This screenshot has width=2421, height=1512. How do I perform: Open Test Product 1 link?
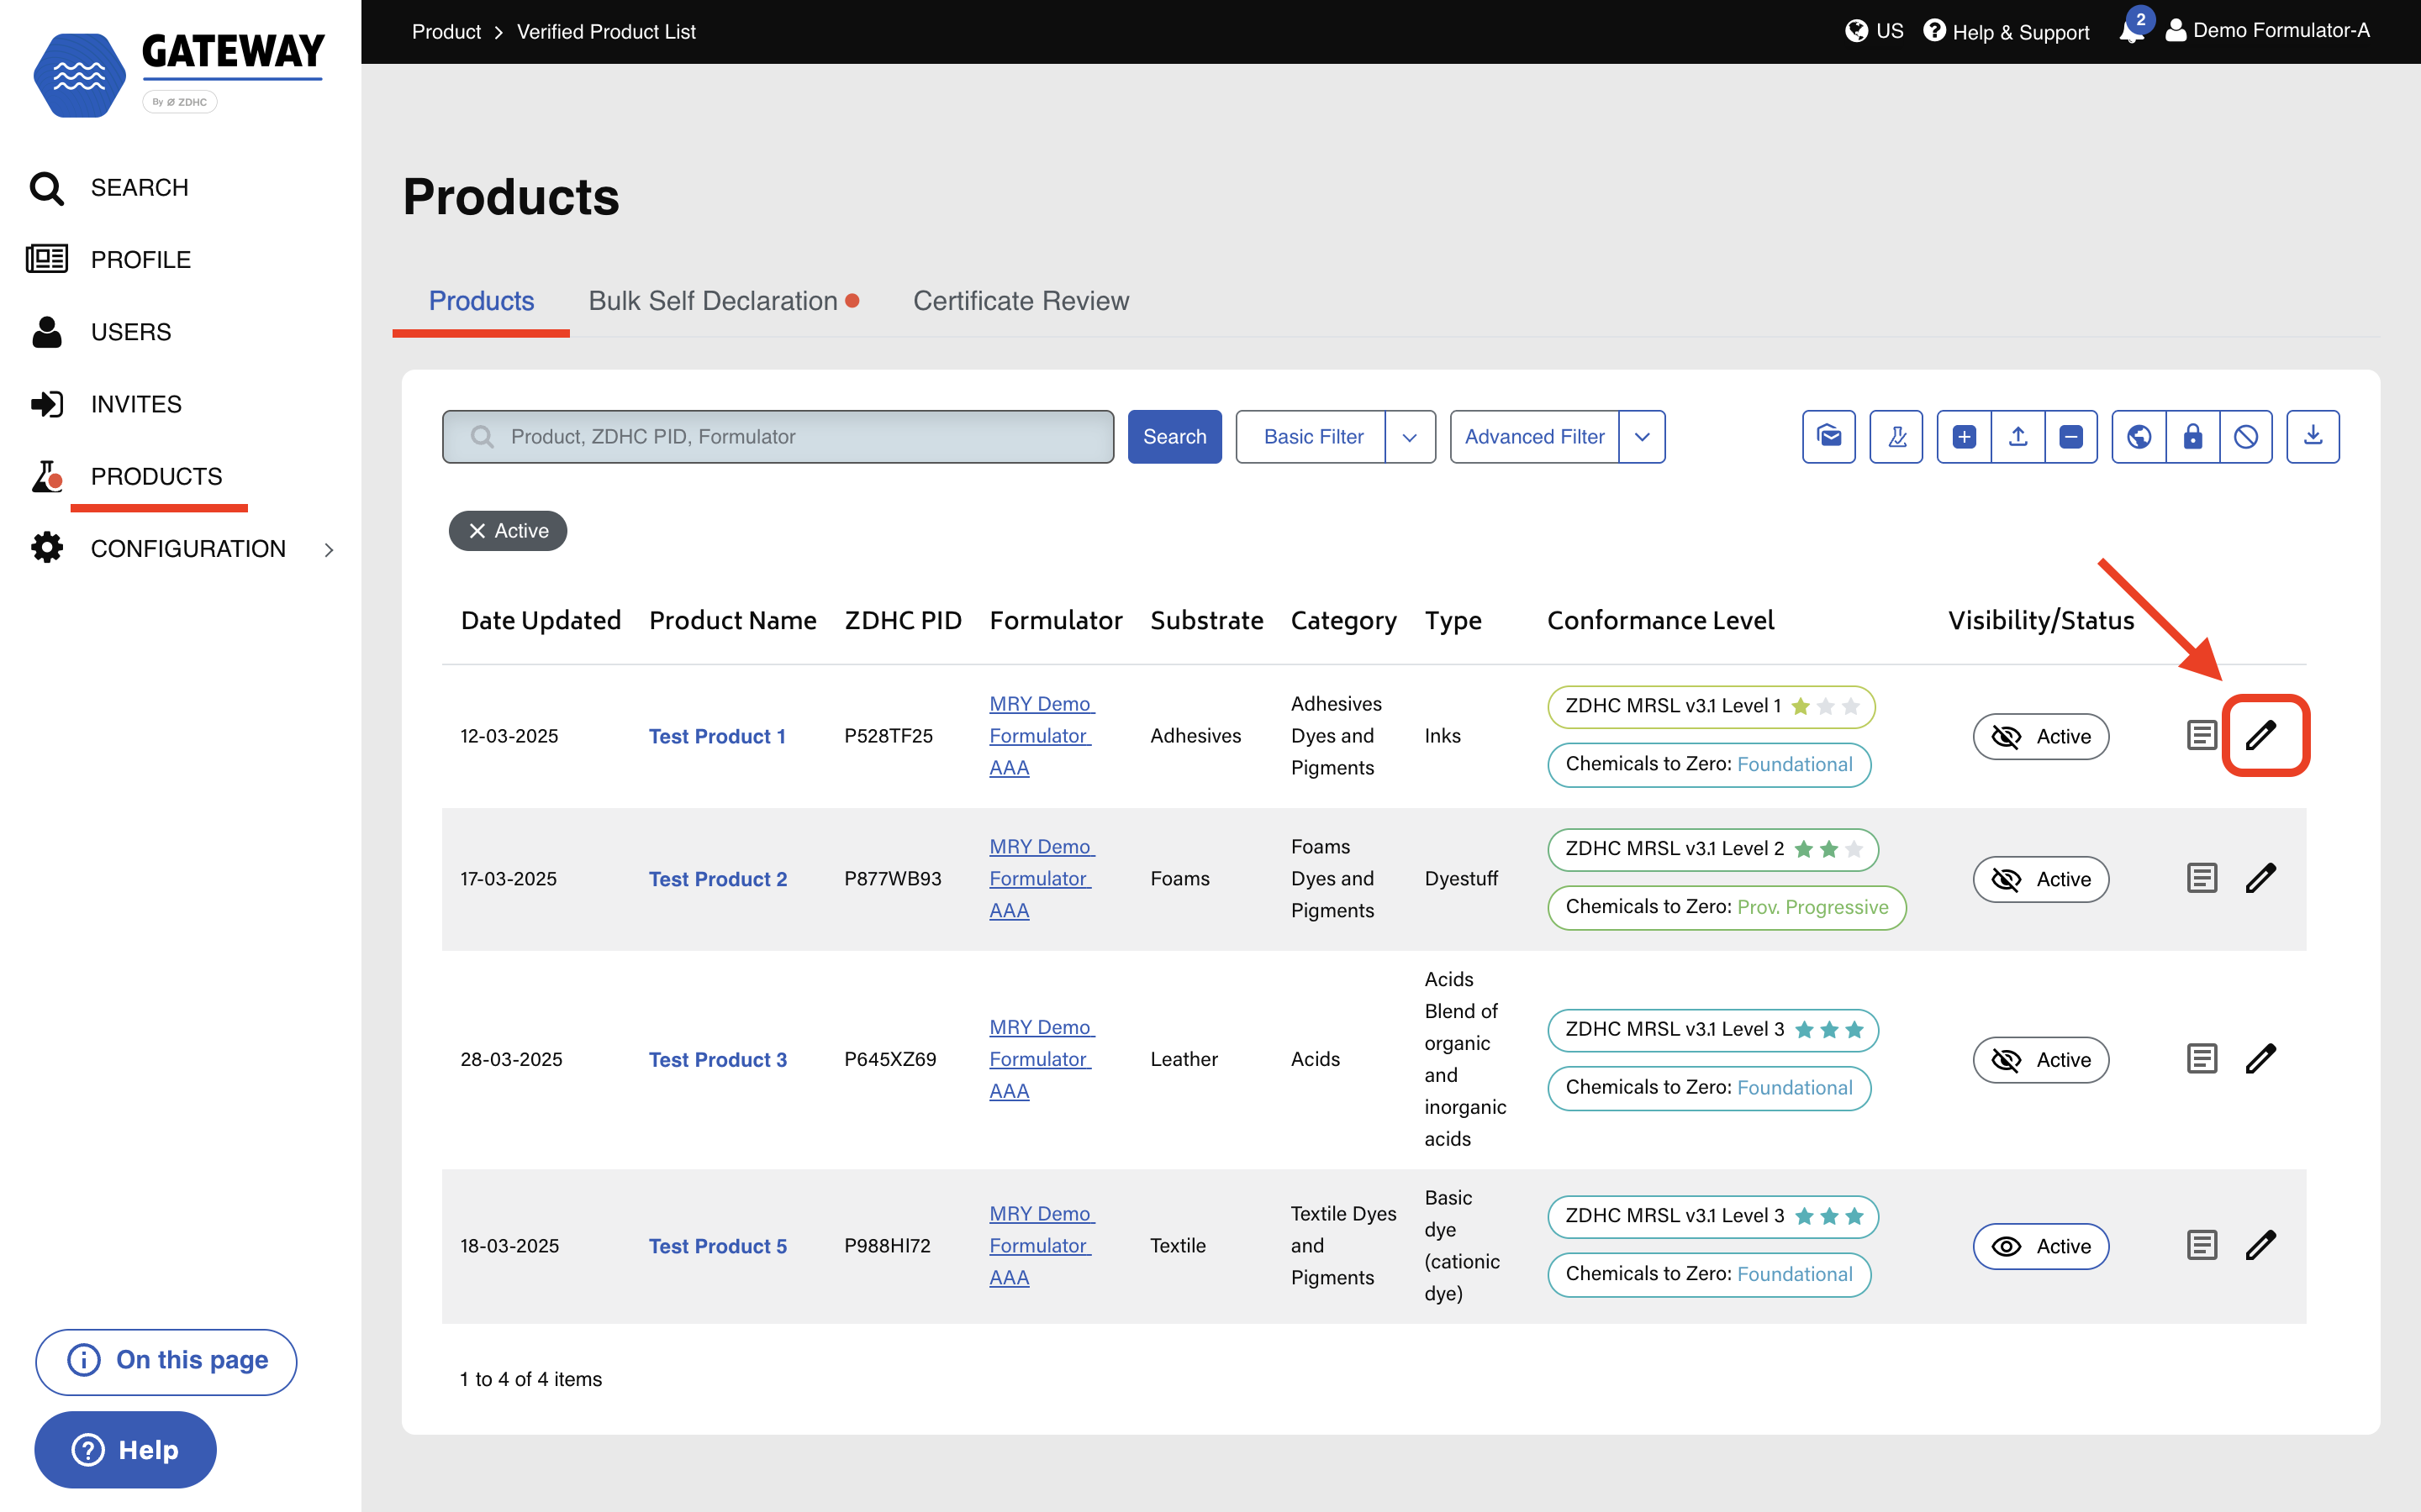click(716, 736)
